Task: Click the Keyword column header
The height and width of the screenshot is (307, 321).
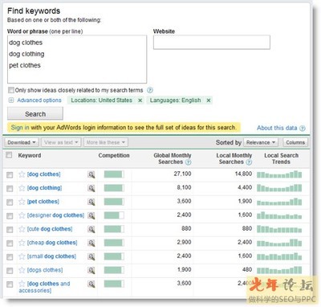Action: click(x=30, y=156)
